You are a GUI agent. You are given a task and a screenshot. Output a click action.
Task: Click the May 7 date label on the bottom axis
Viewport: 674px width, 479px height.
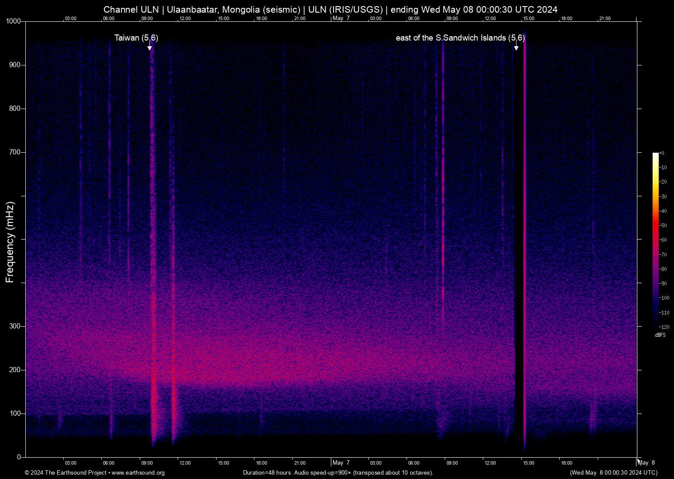coord(341,462)
